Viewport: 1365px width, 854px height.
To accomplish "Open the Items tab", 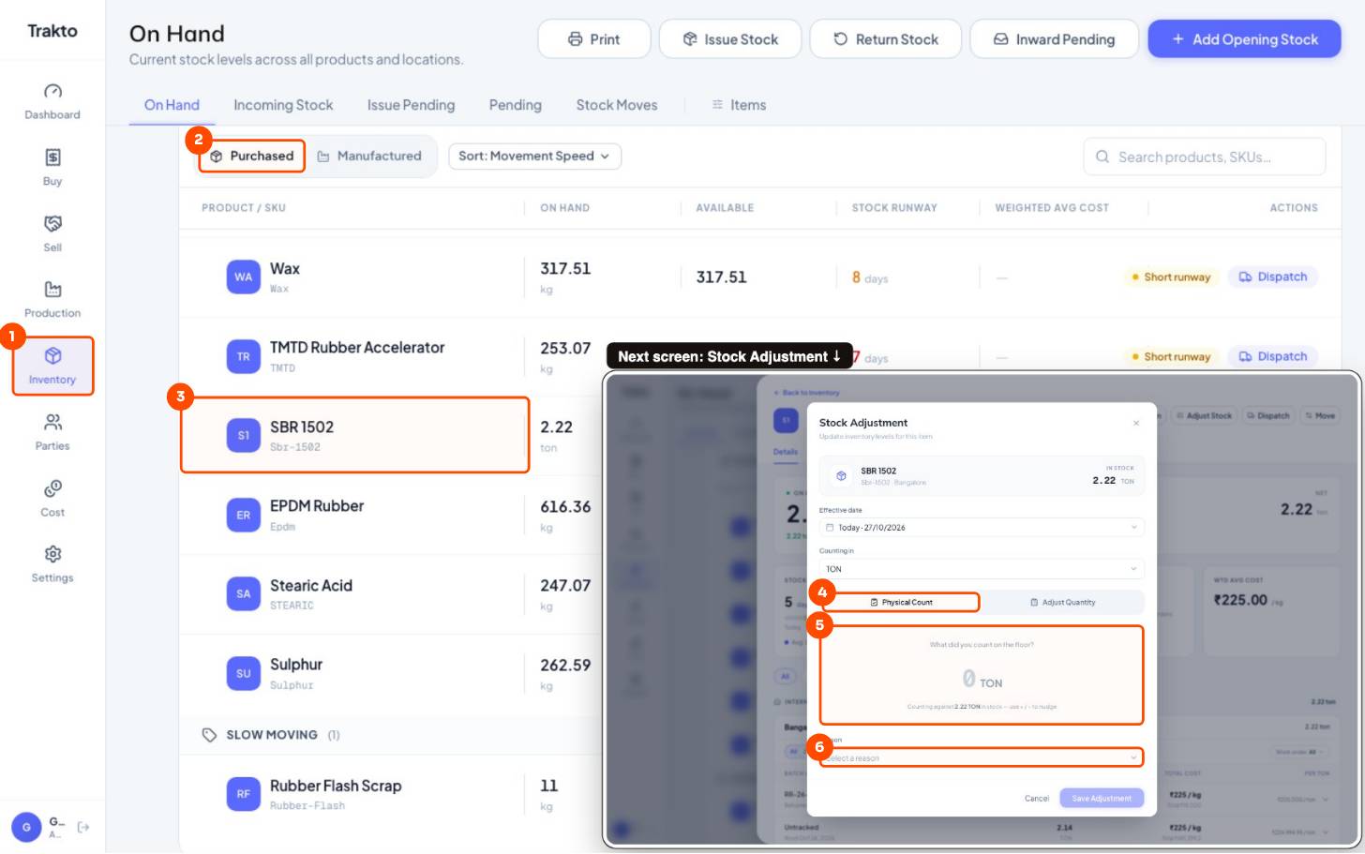I will click(739, 105).
